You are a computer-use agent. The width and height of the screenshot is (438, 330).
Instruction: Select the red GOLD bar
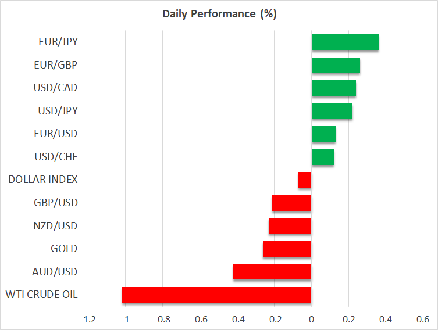point(287,249)
